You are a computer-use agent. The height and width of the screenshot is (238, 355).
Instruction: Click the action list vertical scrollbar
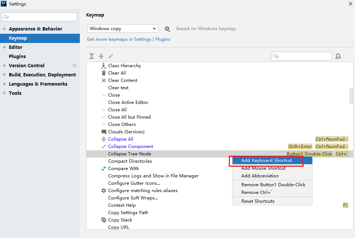(351, 96)
